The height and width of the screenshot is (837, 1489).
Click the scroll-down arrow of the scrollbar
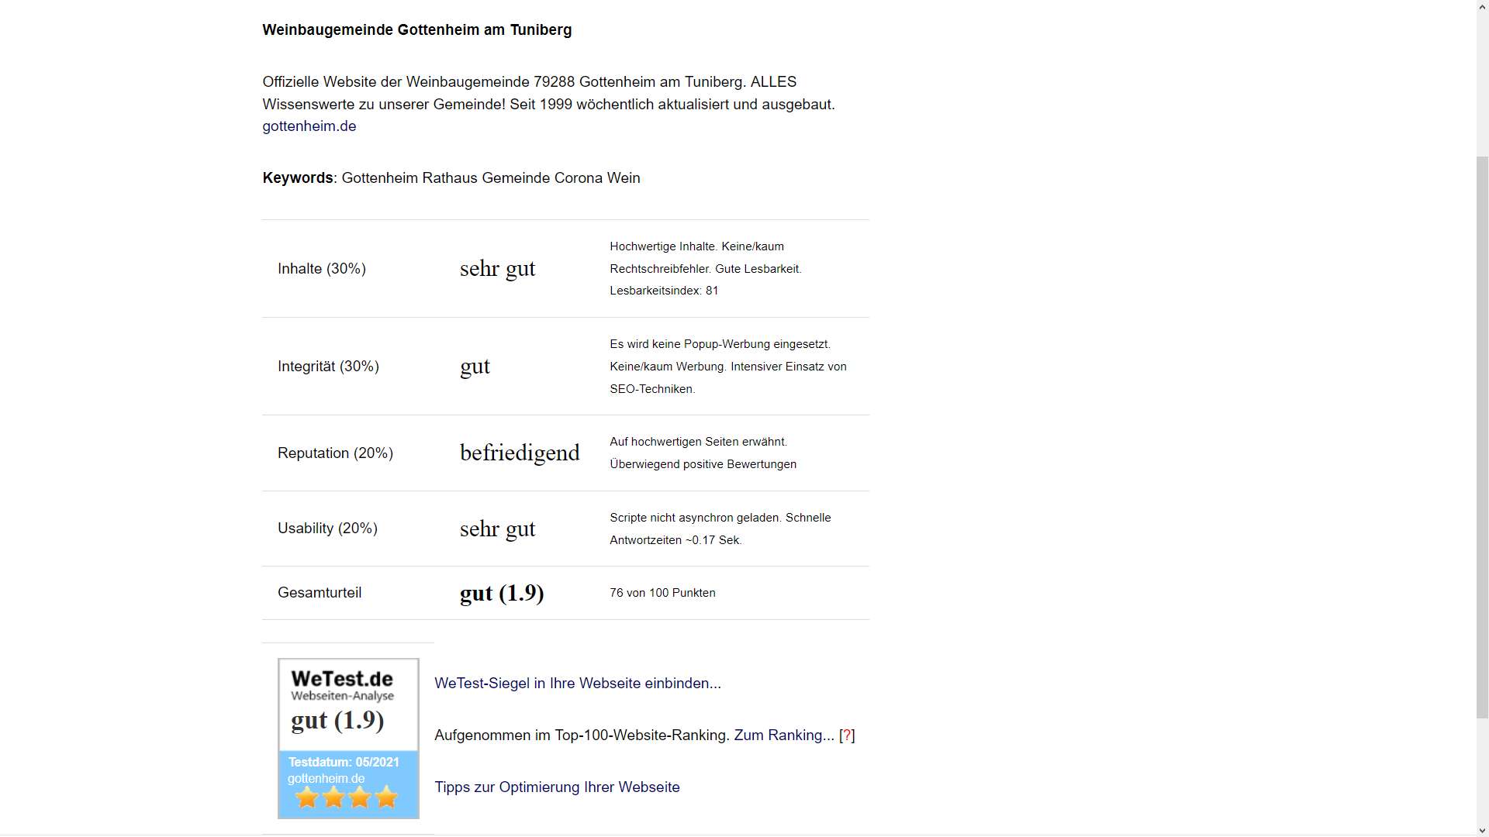coord(1482,831)
